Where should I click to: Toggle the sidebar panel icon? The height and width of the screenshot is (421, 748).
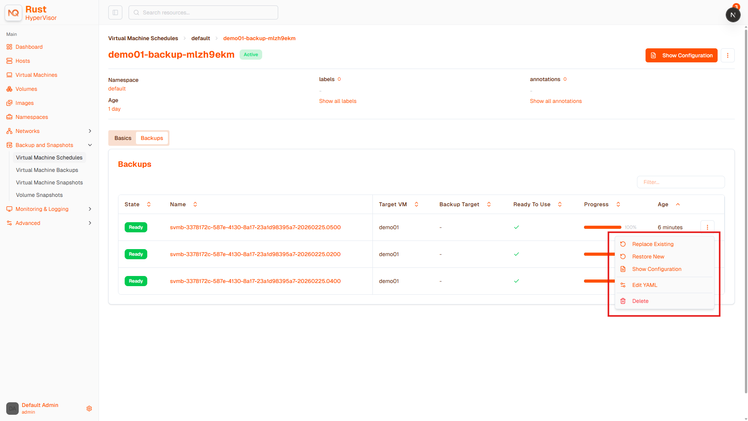tap(115, 12)
